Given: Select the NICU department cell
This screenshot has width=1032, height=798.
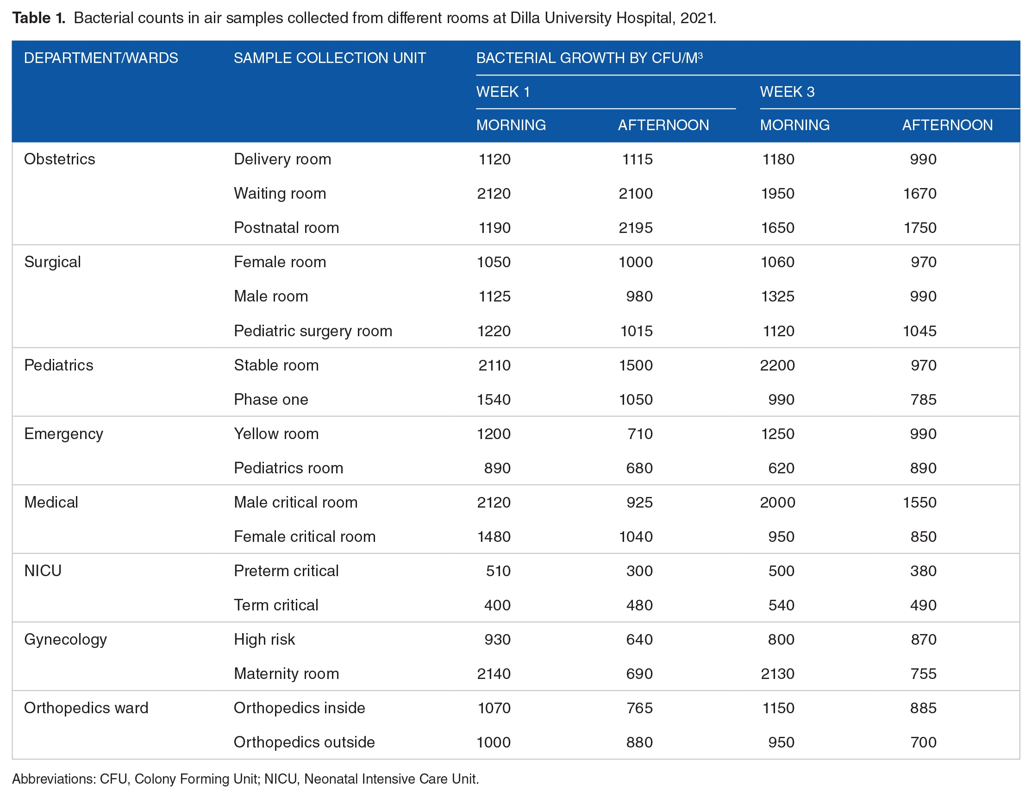Looking at the screenshot, I should (43, 571).
